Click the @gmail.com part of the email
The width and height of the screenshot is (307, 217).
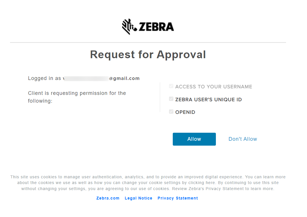click(x=124, y=78)
